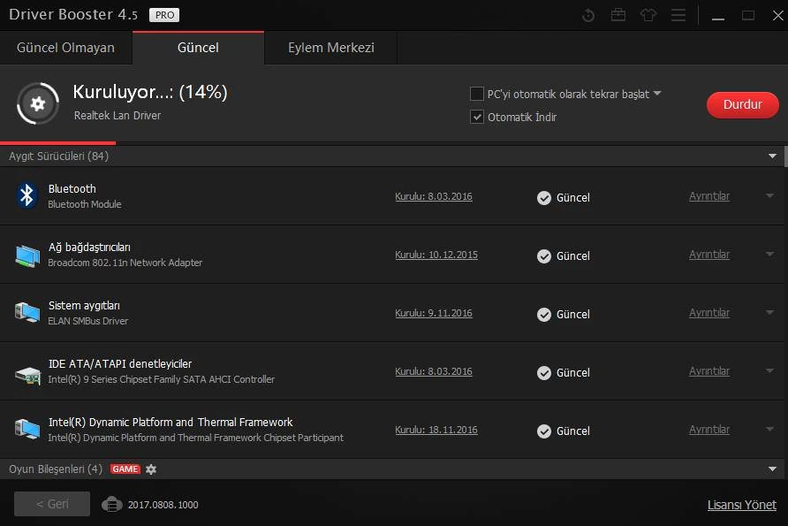Expand the Intel Dynamic Platform row dropdown arrow

click(x=769, y=429)
